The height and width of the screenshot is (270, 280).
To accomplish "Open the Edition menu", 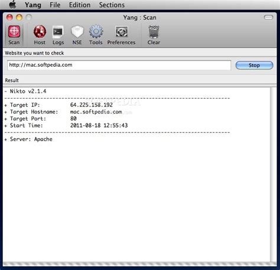I will point(80,5).
